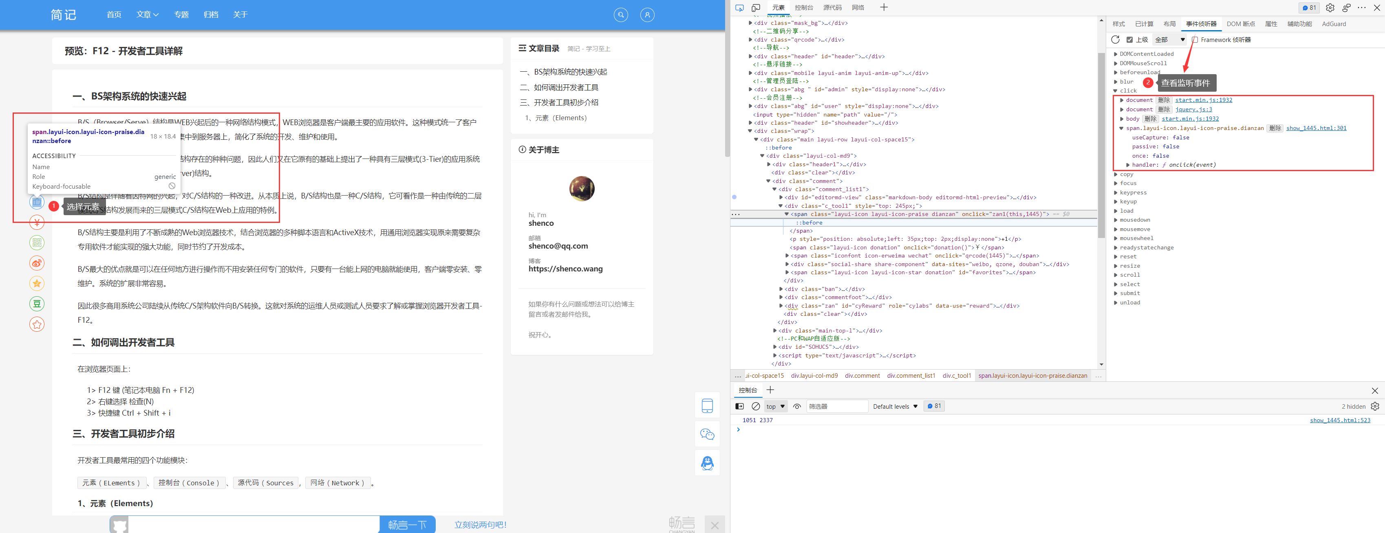Click the 筛选器 console filter field

coord(837,407)
